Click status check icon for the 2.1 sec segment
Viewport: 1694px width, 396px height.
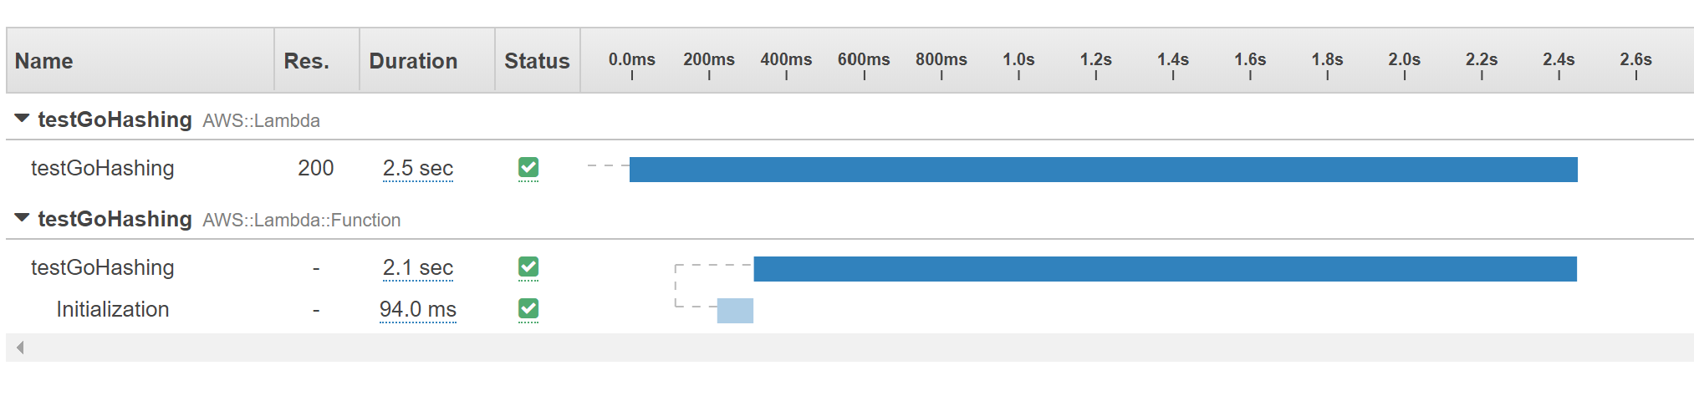point(528,267)
